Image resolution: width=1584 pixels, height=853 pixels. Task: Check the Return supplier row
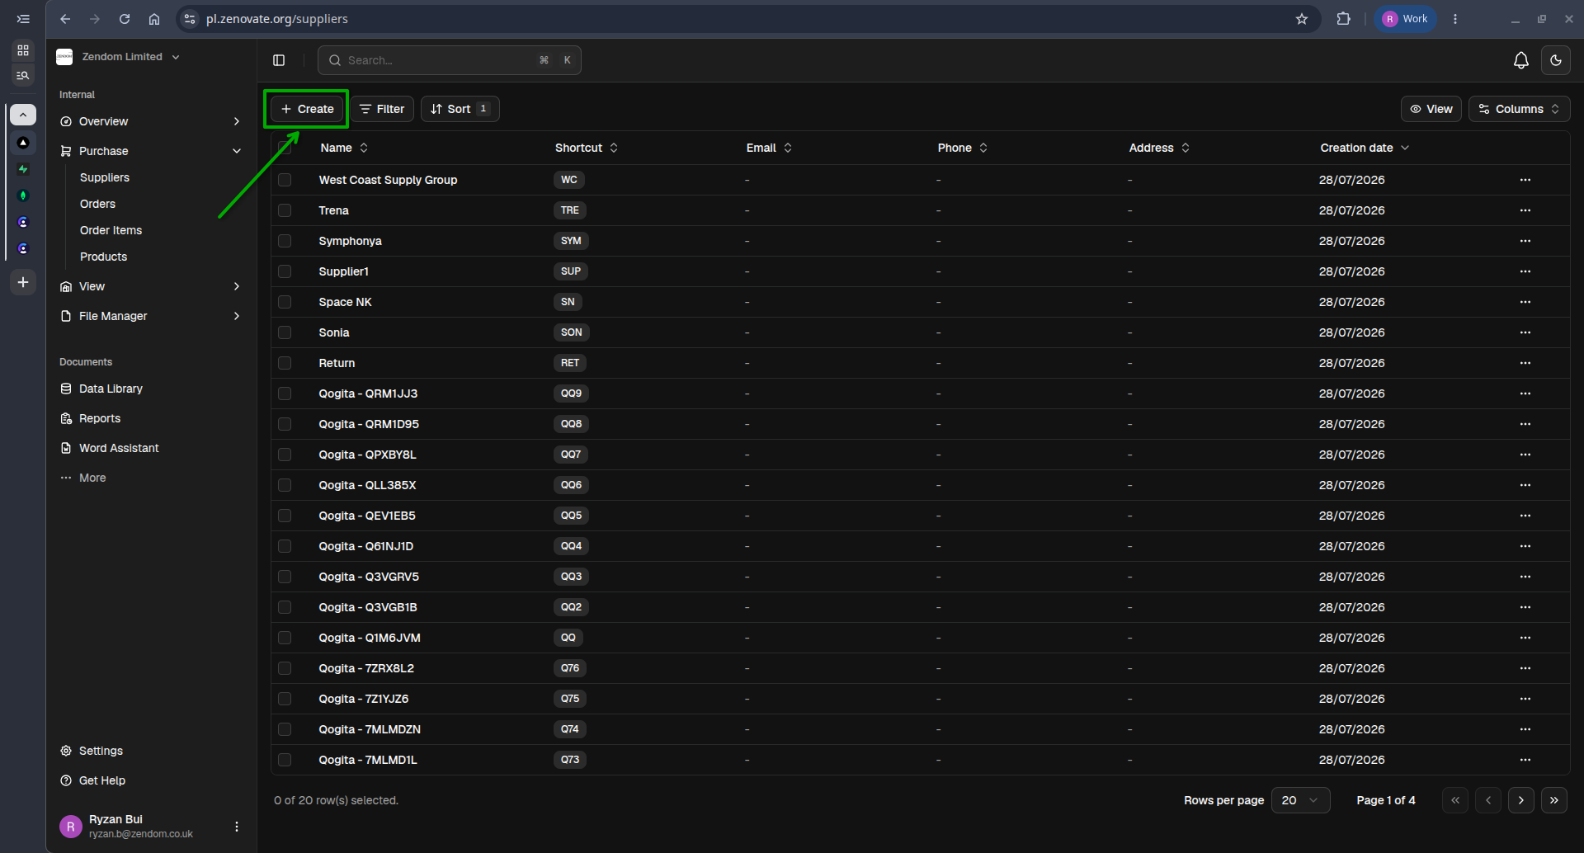tap(285, 363)
